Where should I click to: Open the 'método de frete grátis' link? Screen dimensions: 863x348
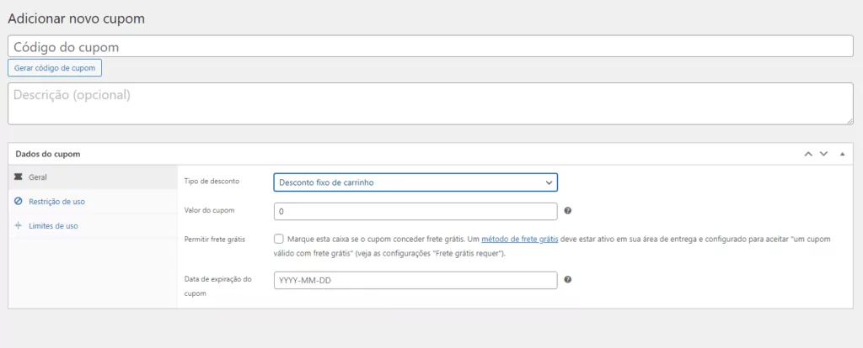(x=520, y=240)
